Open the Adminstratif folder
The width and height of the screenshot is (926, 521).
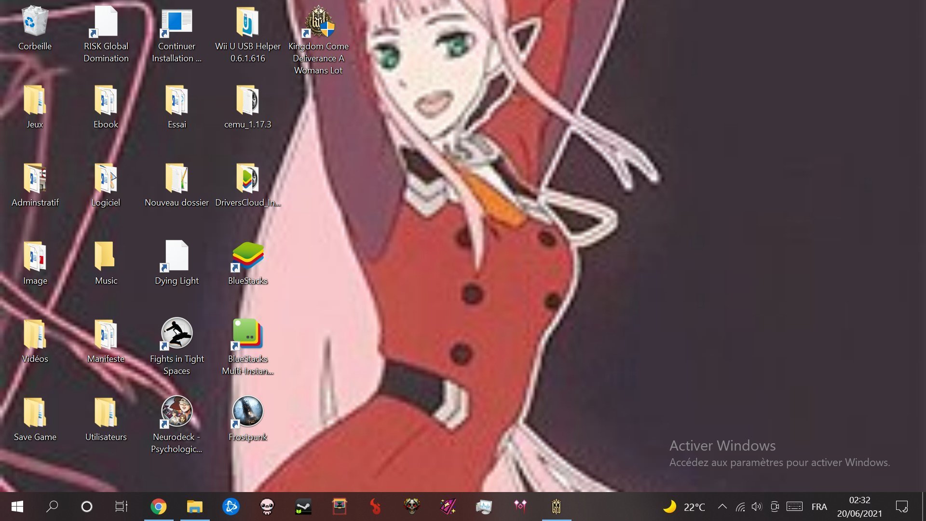(x=35, y=185)
